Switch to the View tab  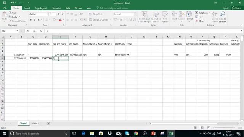pyautogui.click(x=89, y=8)
